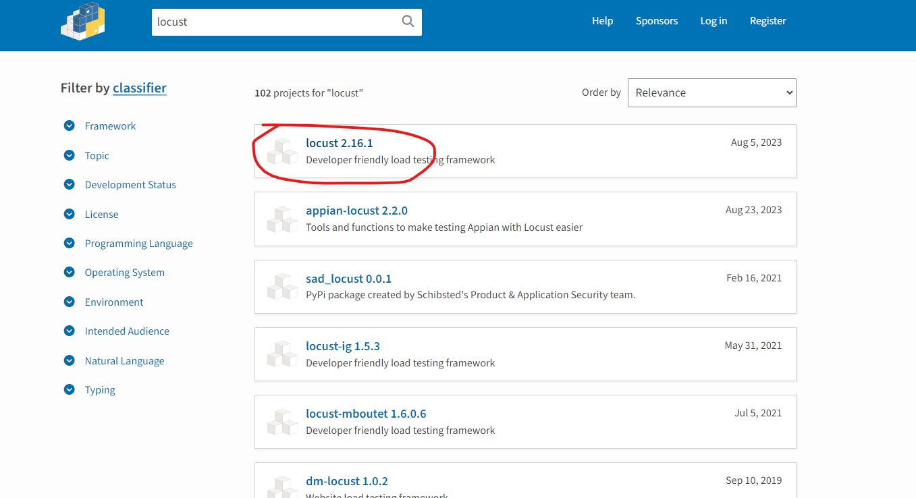The width and height of the screenshot is (916, 498).
Task: Click the Feb 16, 2021 release date
Action: coord(754,278)
